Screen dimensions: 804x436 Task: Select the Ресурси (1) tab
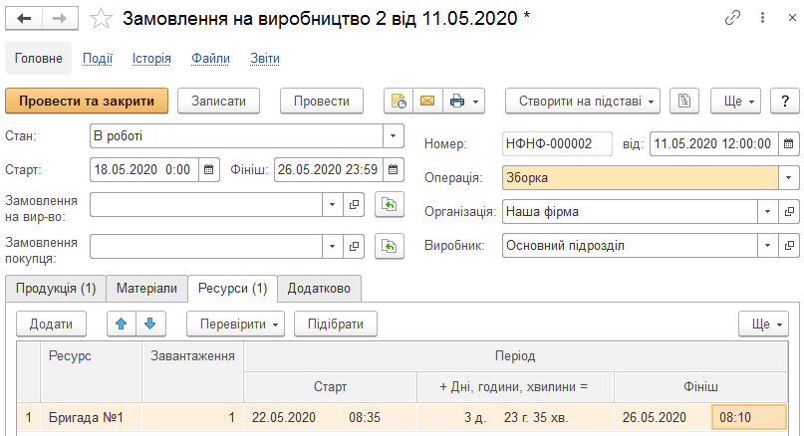(233, 289)
